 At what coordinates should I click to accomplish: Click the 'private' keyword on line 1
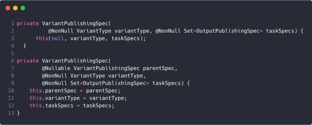pyautogui.click(x=28, y=23)
